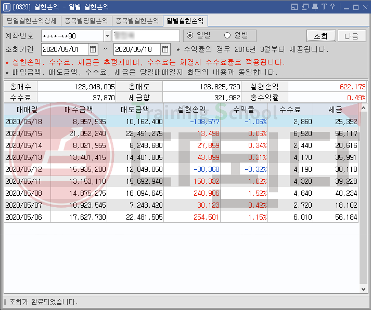Select the 일별실현손익 tab
This screenshot has height=310, width=371.
pos(185,21)
